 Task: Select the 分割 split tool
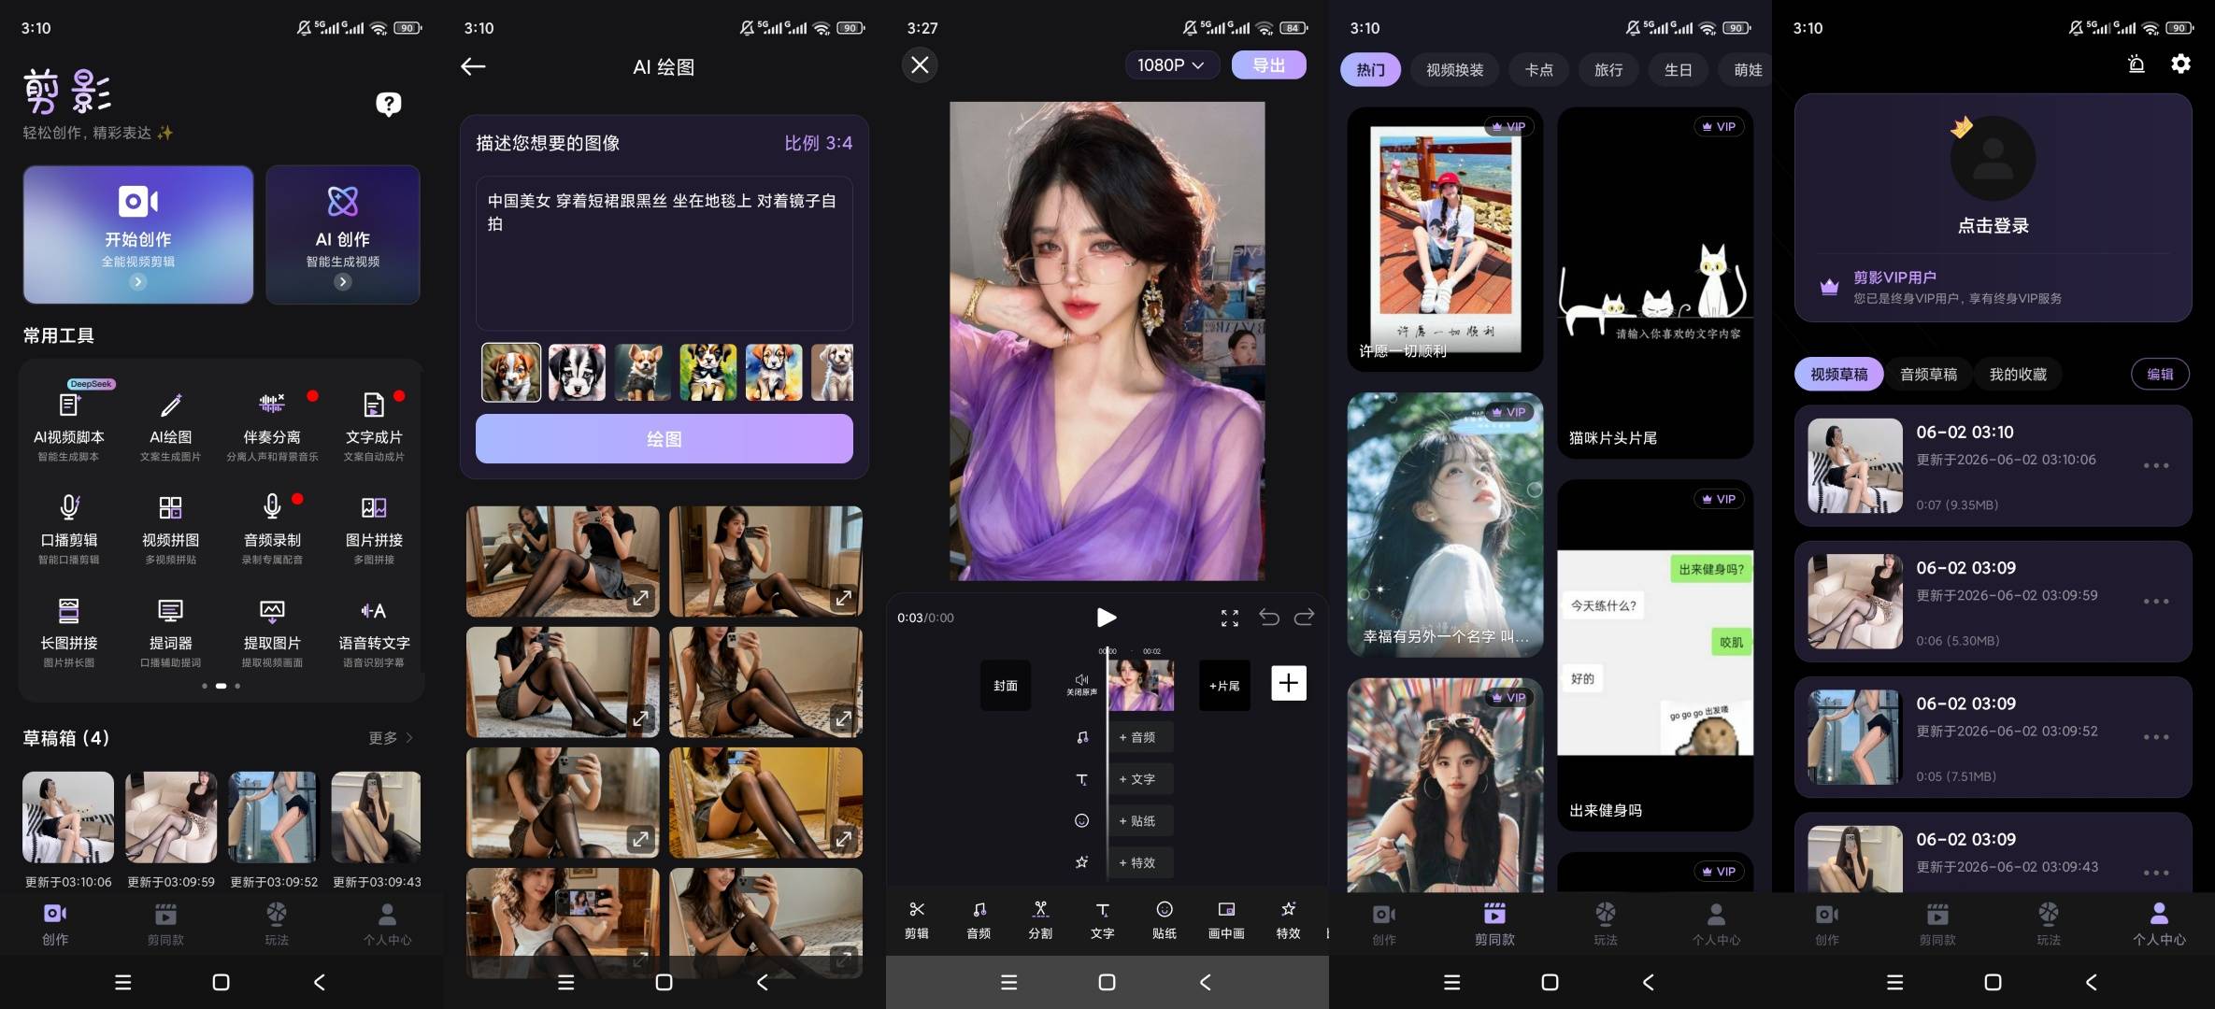1040,919
